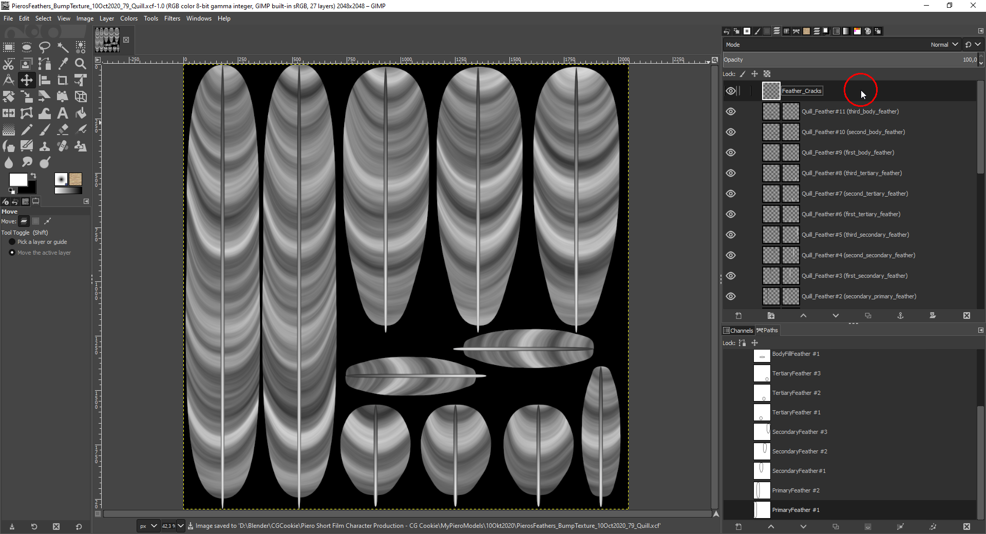
Task: Switch to the Channels tab
Action: 738,330
